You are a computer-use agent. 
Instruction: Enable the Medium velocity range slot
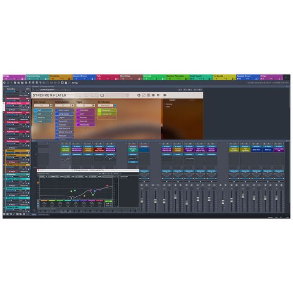(x=42, y=117)
